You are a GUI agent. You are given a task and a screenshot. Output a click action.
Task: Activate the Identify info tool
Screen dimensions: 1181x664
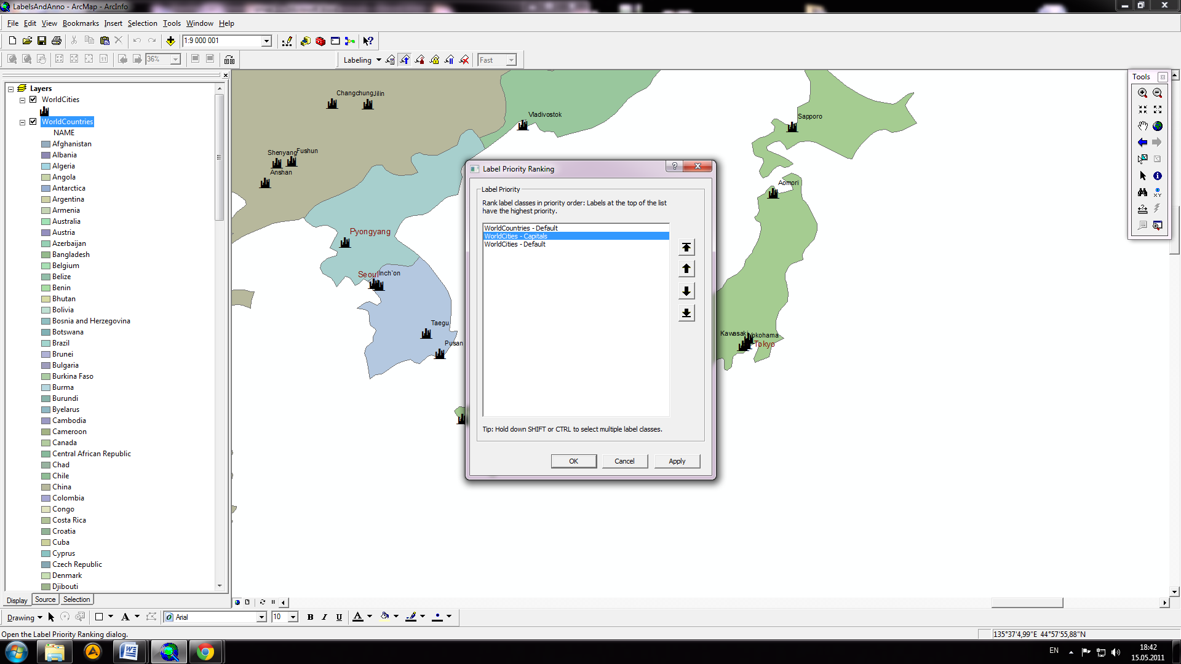(1157, 176)
